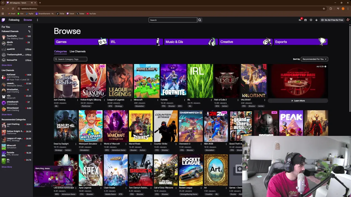
Task: Open the notifications inbox icon
Action: pyautogui.click(x=305, y=20)
